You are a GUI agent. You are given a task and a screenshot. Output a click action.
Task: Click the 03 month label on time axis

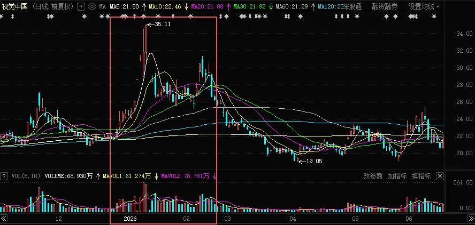[227, 219]
